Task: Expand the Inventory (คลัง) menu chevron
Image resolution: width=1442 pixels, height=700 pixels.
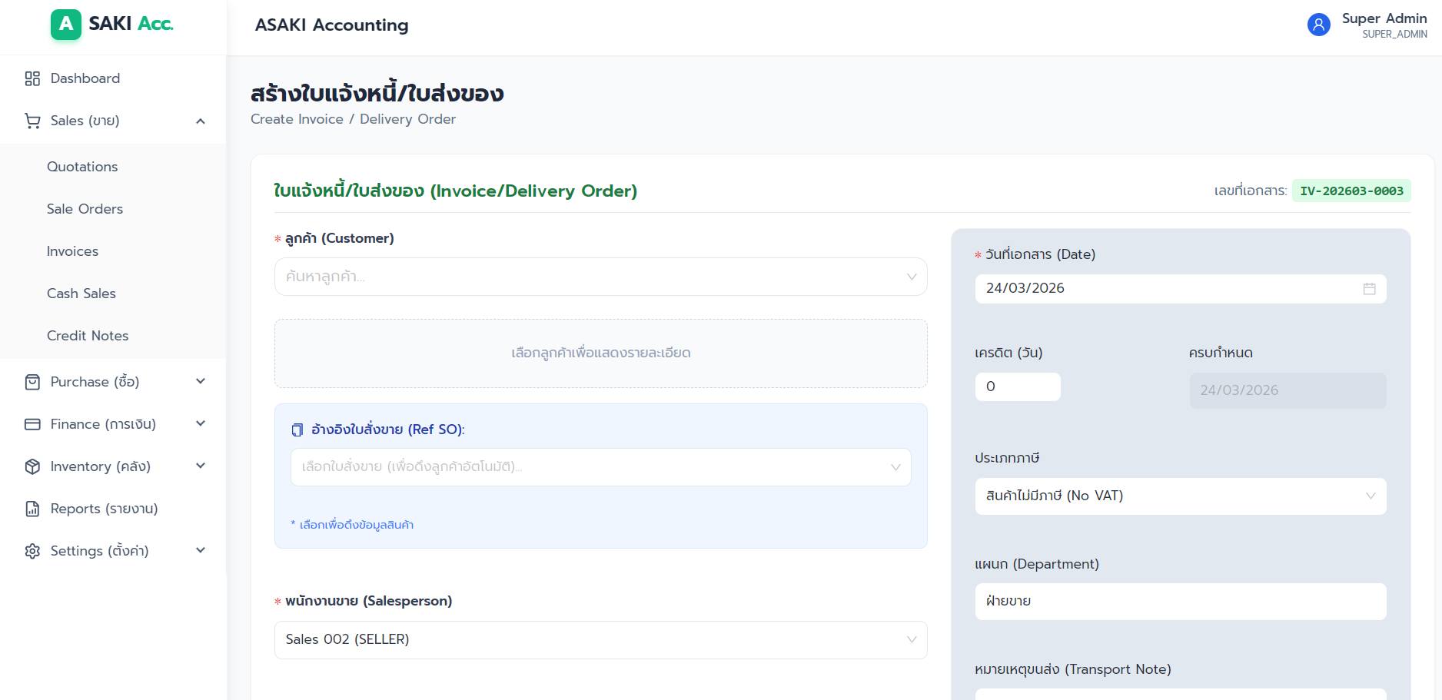Action: [201, 466]
